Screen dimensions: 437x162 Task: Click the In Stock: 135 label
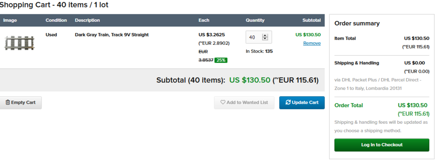pos(259,51)
